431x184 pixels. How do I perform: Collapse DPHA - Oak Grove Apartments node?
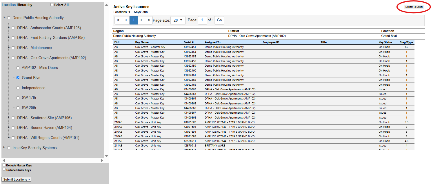(x=9, y=58)
